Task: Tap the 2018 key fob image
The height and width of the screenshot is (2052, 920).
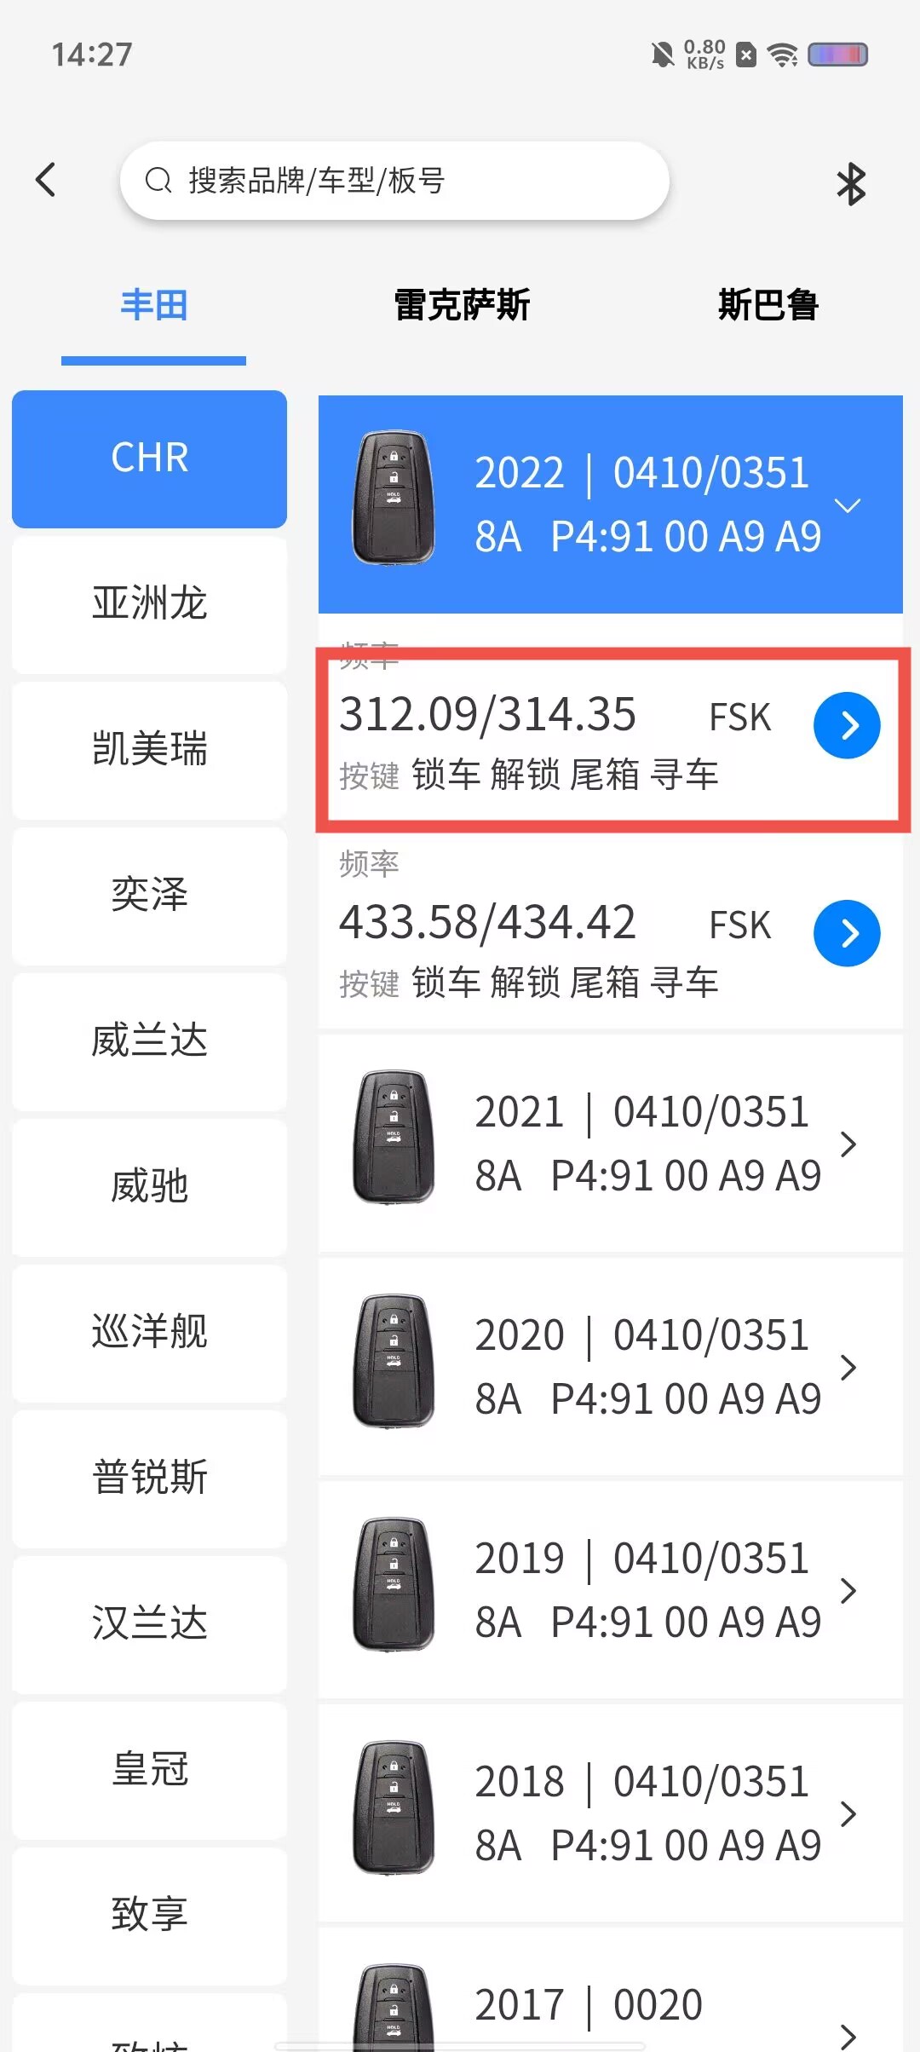Action: tap(394, 1807)
